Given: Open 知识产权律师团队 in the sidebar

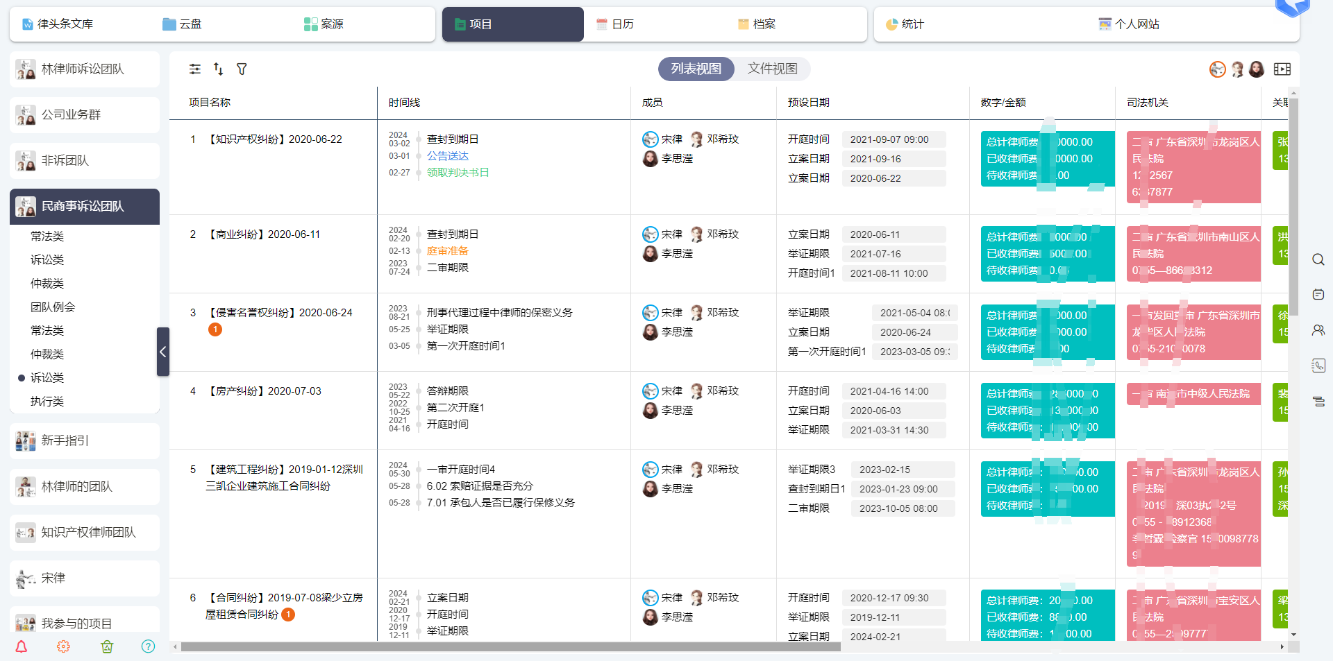Looking at the screenshot, I should 85,532.
